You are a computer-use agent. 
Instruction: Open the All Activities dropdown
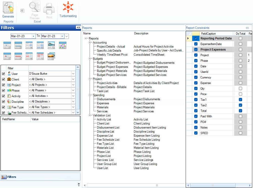73,96
